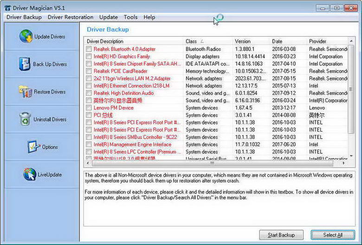Click the Uninstall Drivers recycle bin icon
Image resolution: width=362 pixels, height=245 pixels.
25,119
